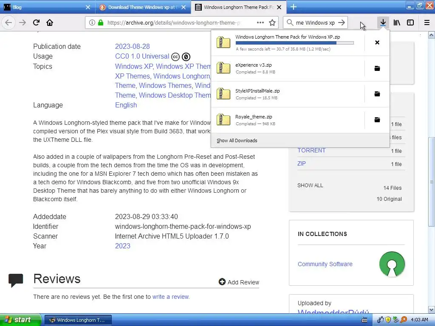Open the CC0 1.0 Universal license link
The image size is (435, 326).
(142, 56)
